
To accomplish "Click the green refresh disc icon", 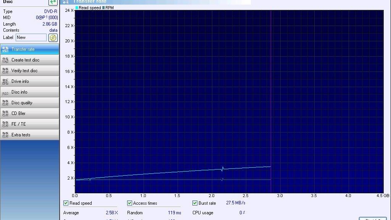I will point(53,2).
